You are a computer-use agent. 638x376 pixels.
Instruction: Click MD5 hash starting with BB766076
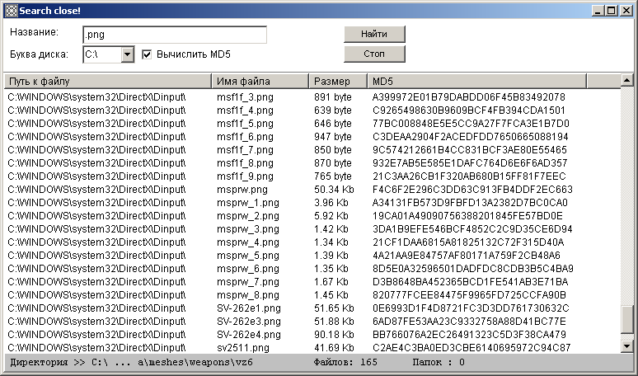469,335
